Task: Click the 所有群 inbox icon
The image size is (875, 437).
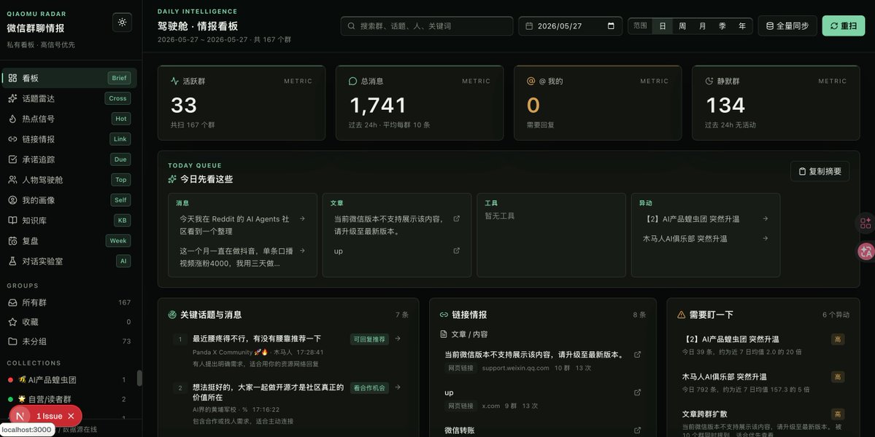Action: (12, 302)
